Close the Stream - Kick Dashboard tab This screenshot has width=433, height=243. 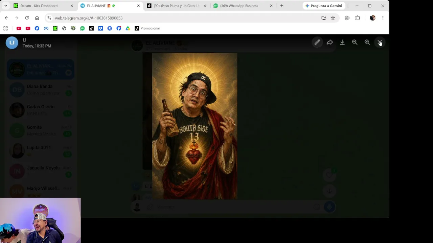[x=72, y=6]
